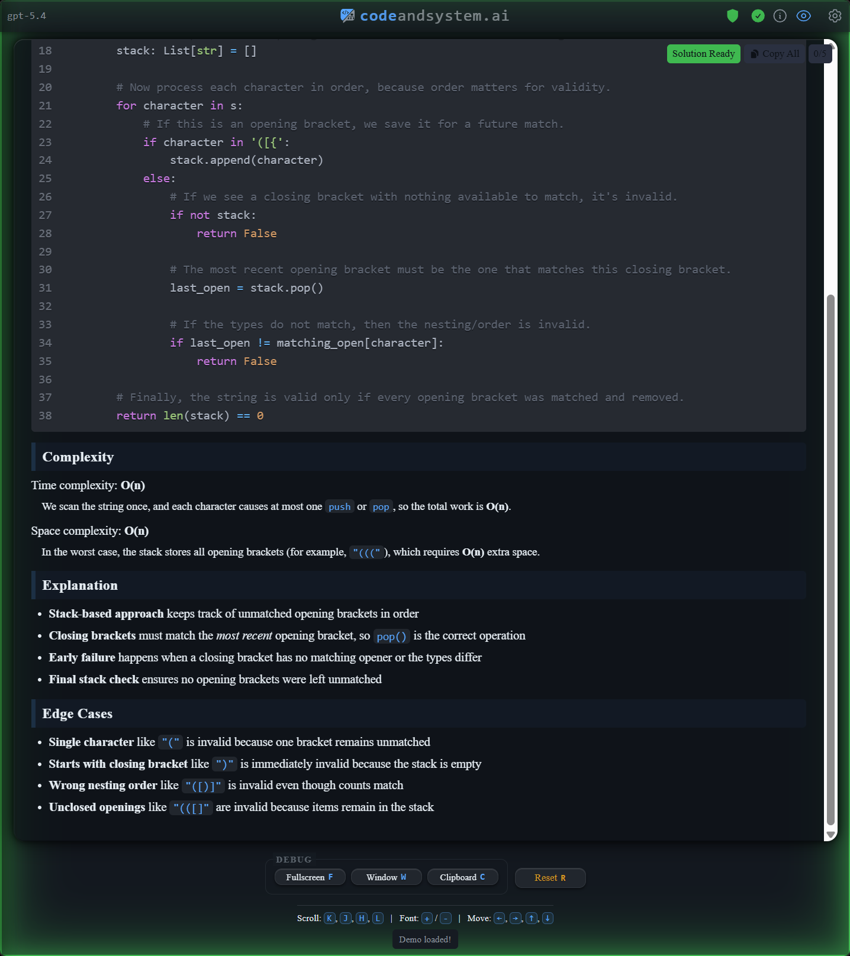The image size is (850, 956).
Task: Click the "(([]" code chip
Action: 191,808
